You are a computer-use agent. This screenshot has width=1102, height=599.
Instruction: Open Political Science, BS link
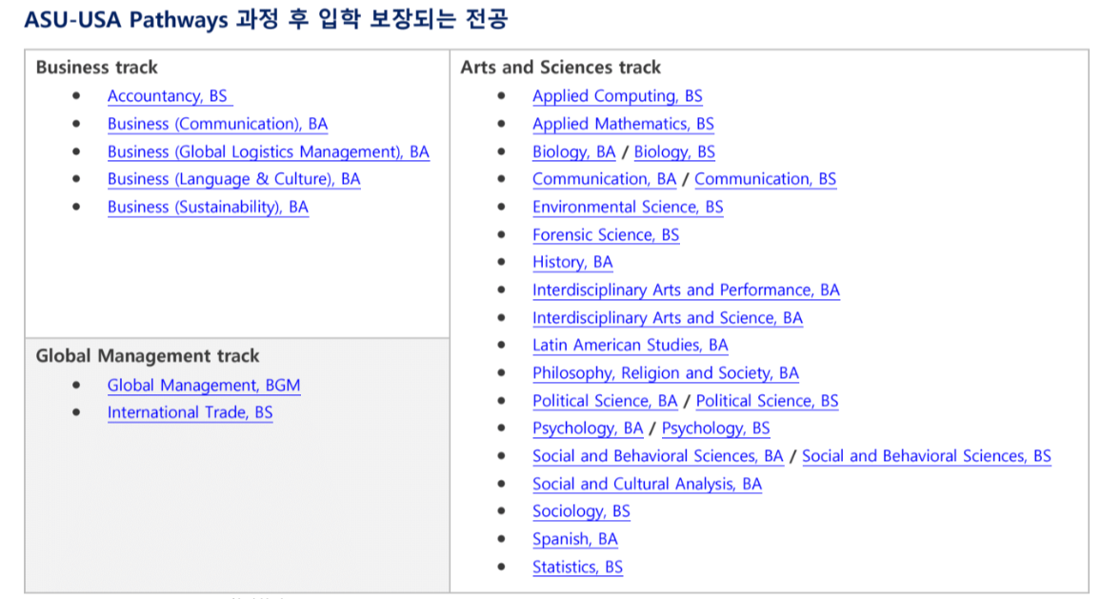(x=767, y=401)
